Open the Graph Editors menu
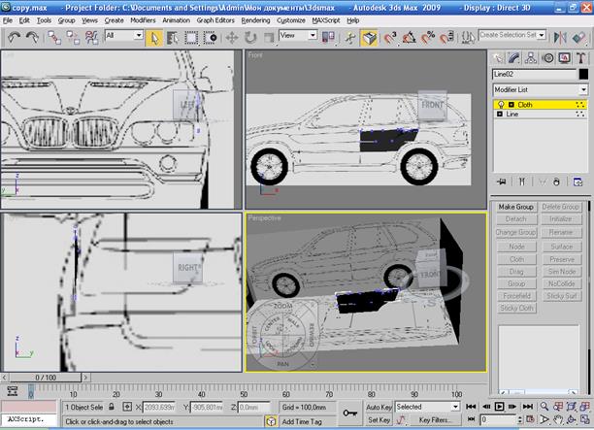 click(x=215, y=20)
